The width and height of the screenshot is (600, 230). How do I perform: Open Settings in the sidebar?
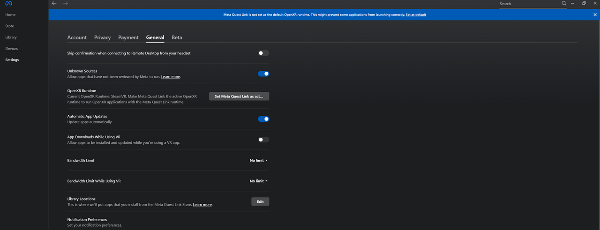[12, 59]
